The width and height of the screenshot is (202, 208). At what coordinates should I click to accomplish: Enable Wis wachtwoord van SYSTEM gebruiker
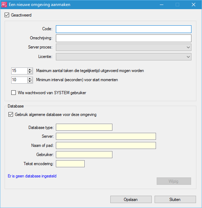point(14,93)
